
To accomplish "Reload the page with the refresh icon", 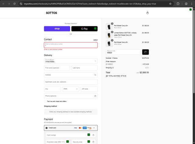I will [14, 4].
